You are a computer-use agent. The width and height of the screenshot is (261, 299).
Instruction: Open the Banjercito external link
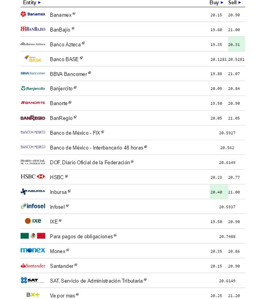click(x=75, y=88)
